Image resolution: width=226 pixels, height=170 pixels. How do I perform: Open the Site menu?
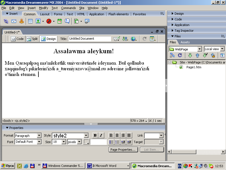click(x=82, y=8)
